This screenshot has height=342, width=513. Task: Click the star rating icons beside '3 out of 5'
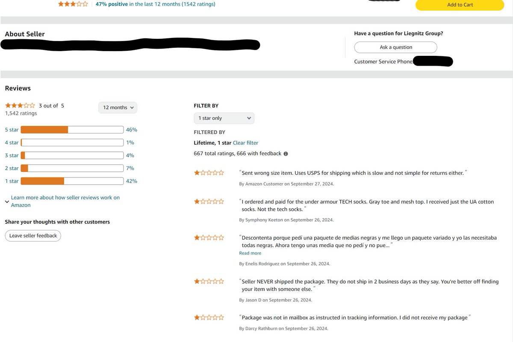click(20, 105)
